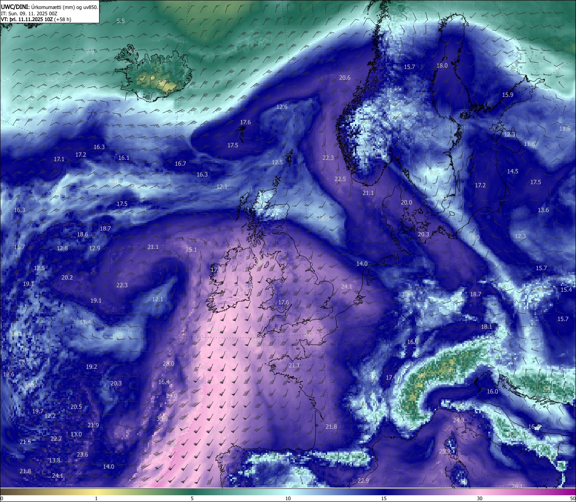Select the 20.5 value on the map
The height and width of the screenshot is (502, 576).
coord(76,407)
